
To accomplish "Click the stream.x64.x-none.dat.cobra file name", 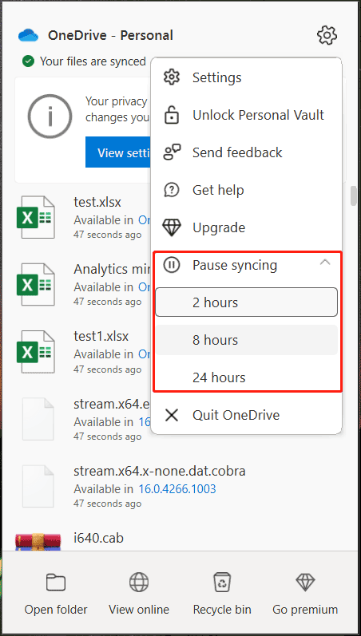I will tap(160, 471).
